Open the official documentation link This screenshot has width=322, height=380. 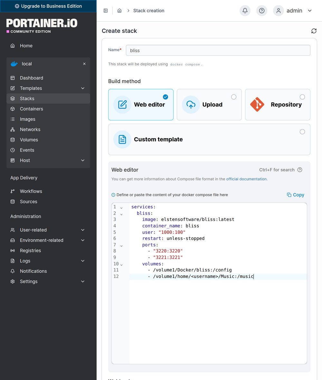pos(246,179)
